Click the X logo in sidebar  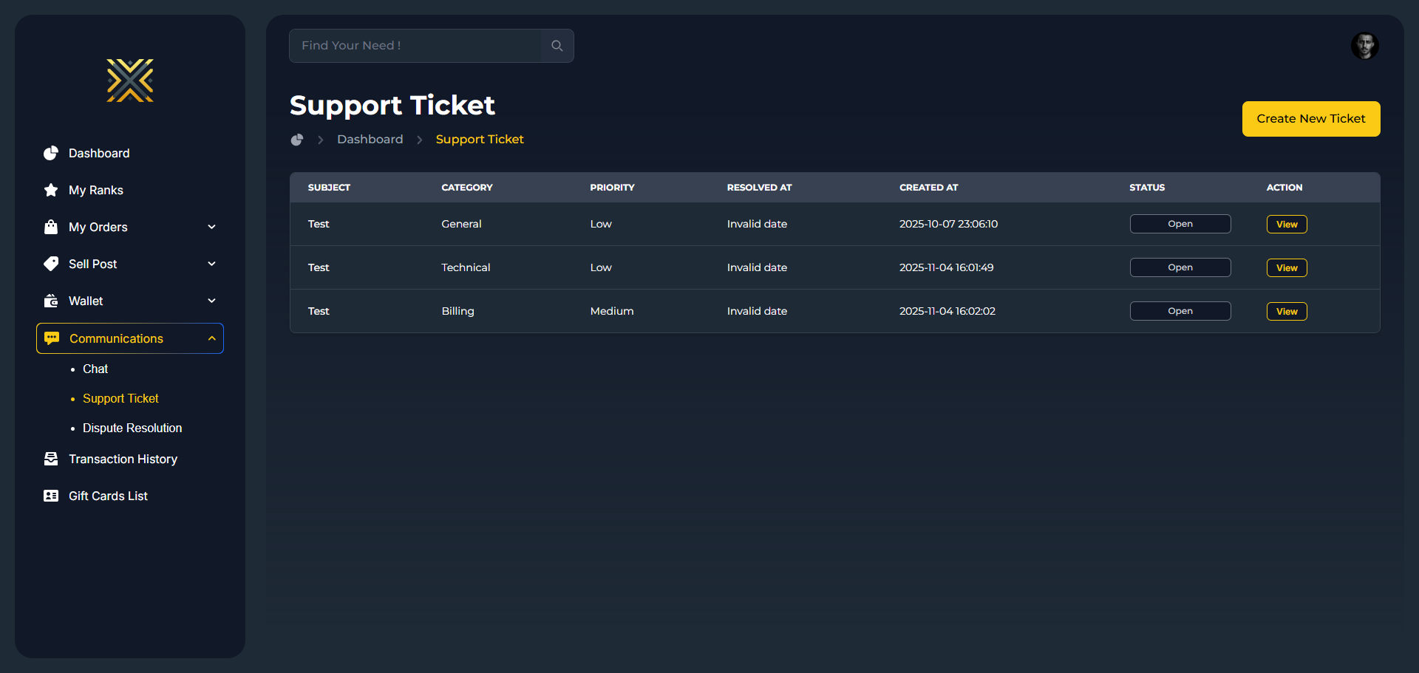click(x=130, y=81)
